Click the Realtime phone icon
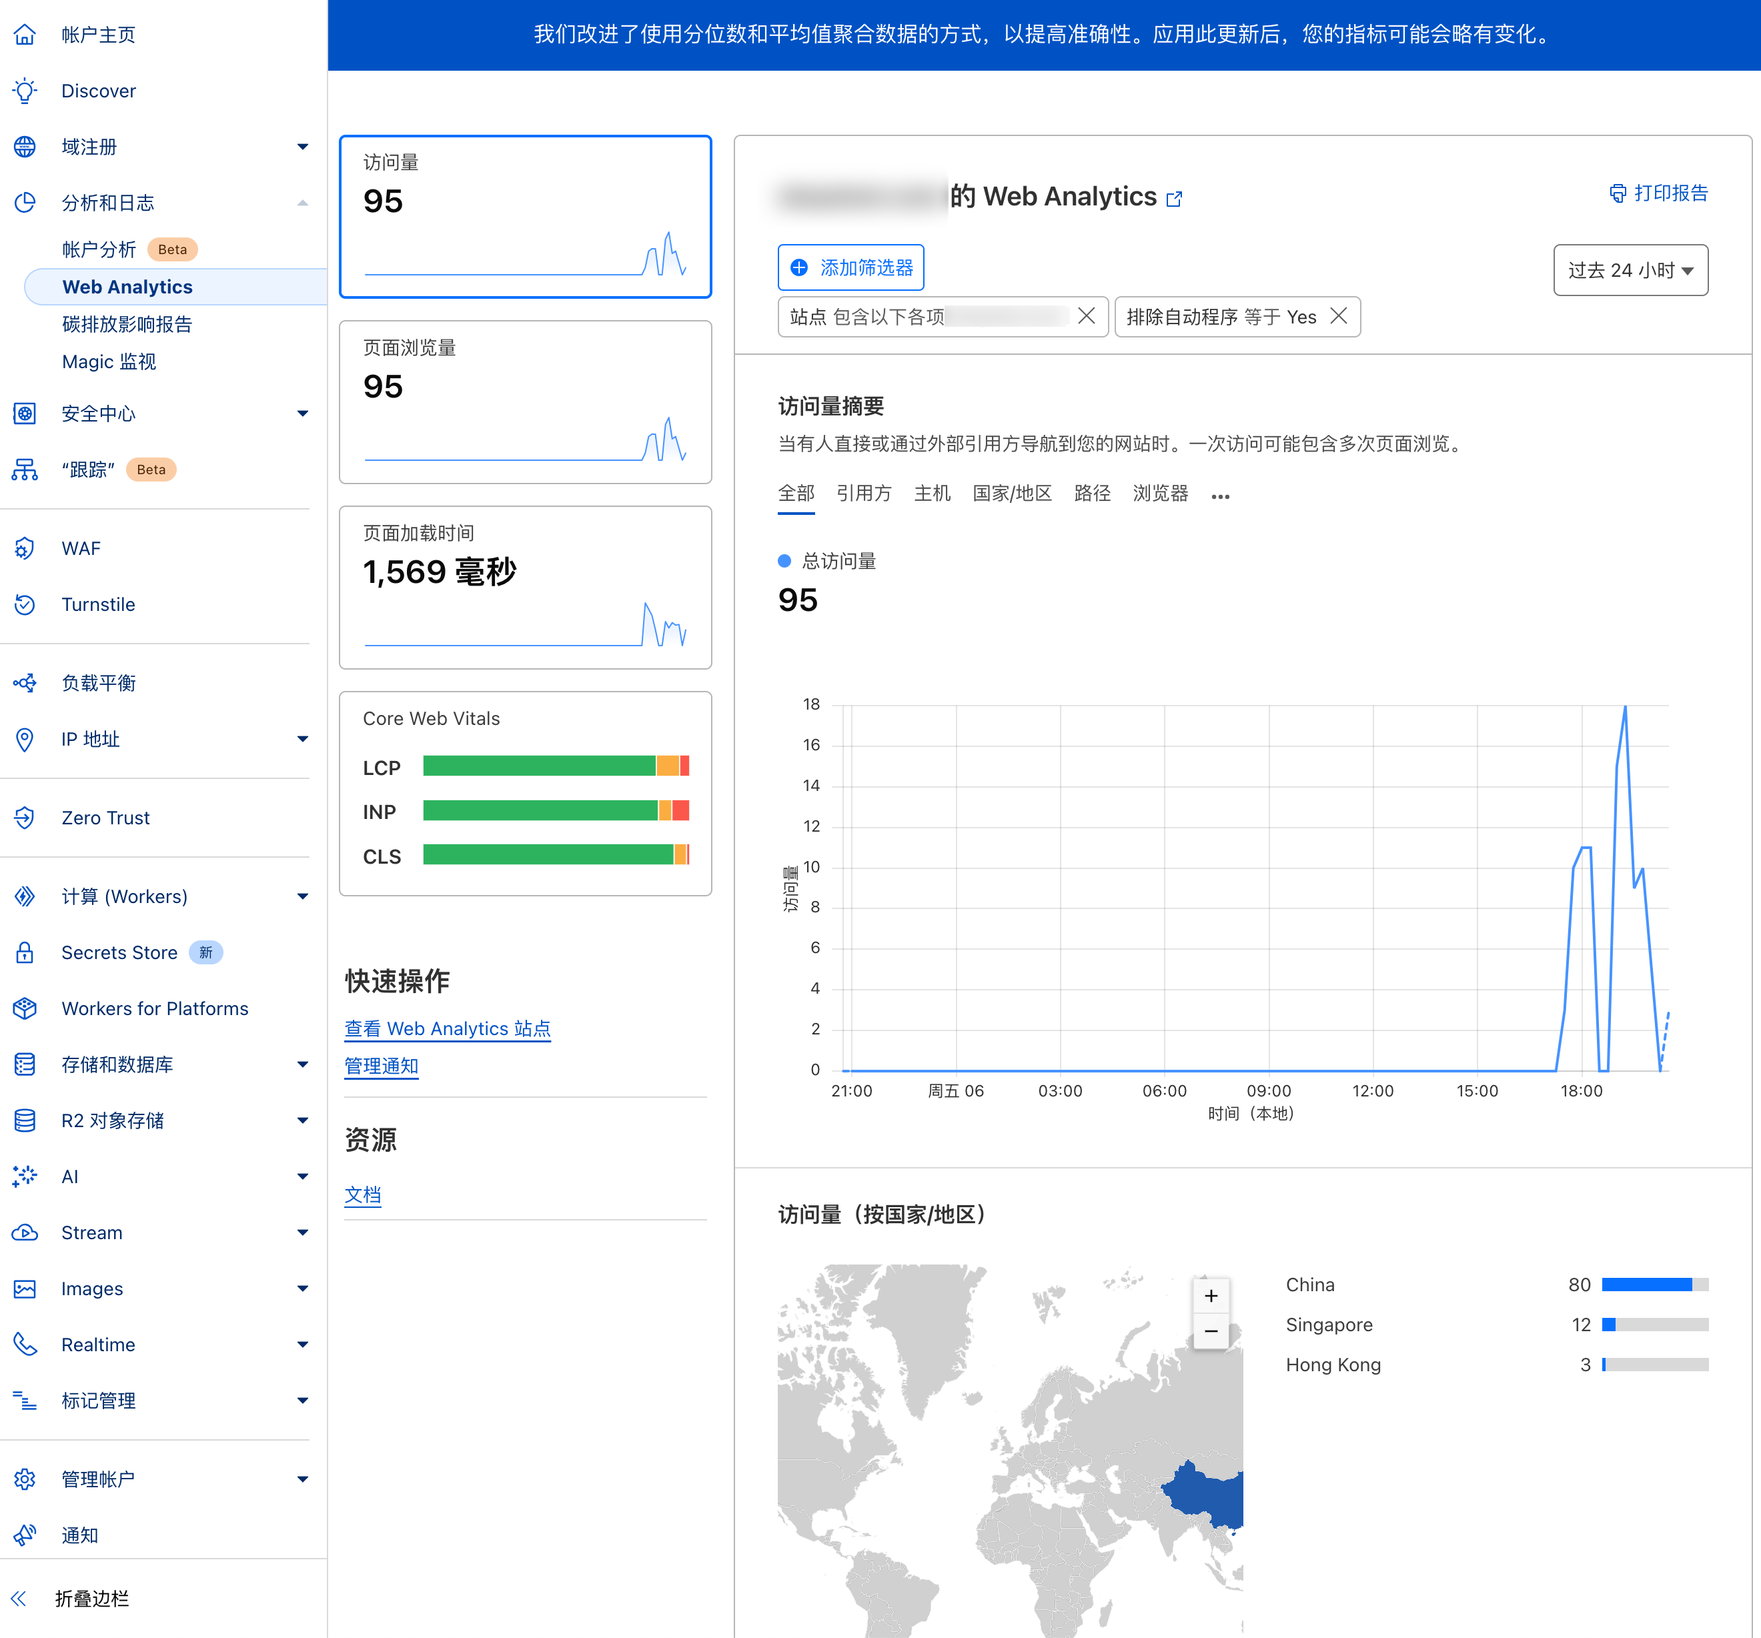1761x1638 pixels. point(25,1345)
